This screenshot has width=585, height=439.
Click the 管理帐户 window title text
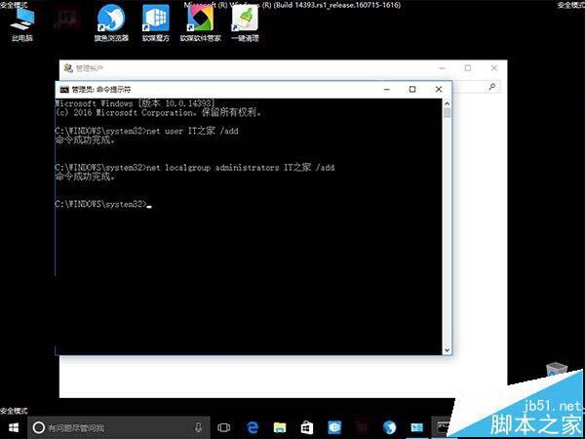point(90,68)
